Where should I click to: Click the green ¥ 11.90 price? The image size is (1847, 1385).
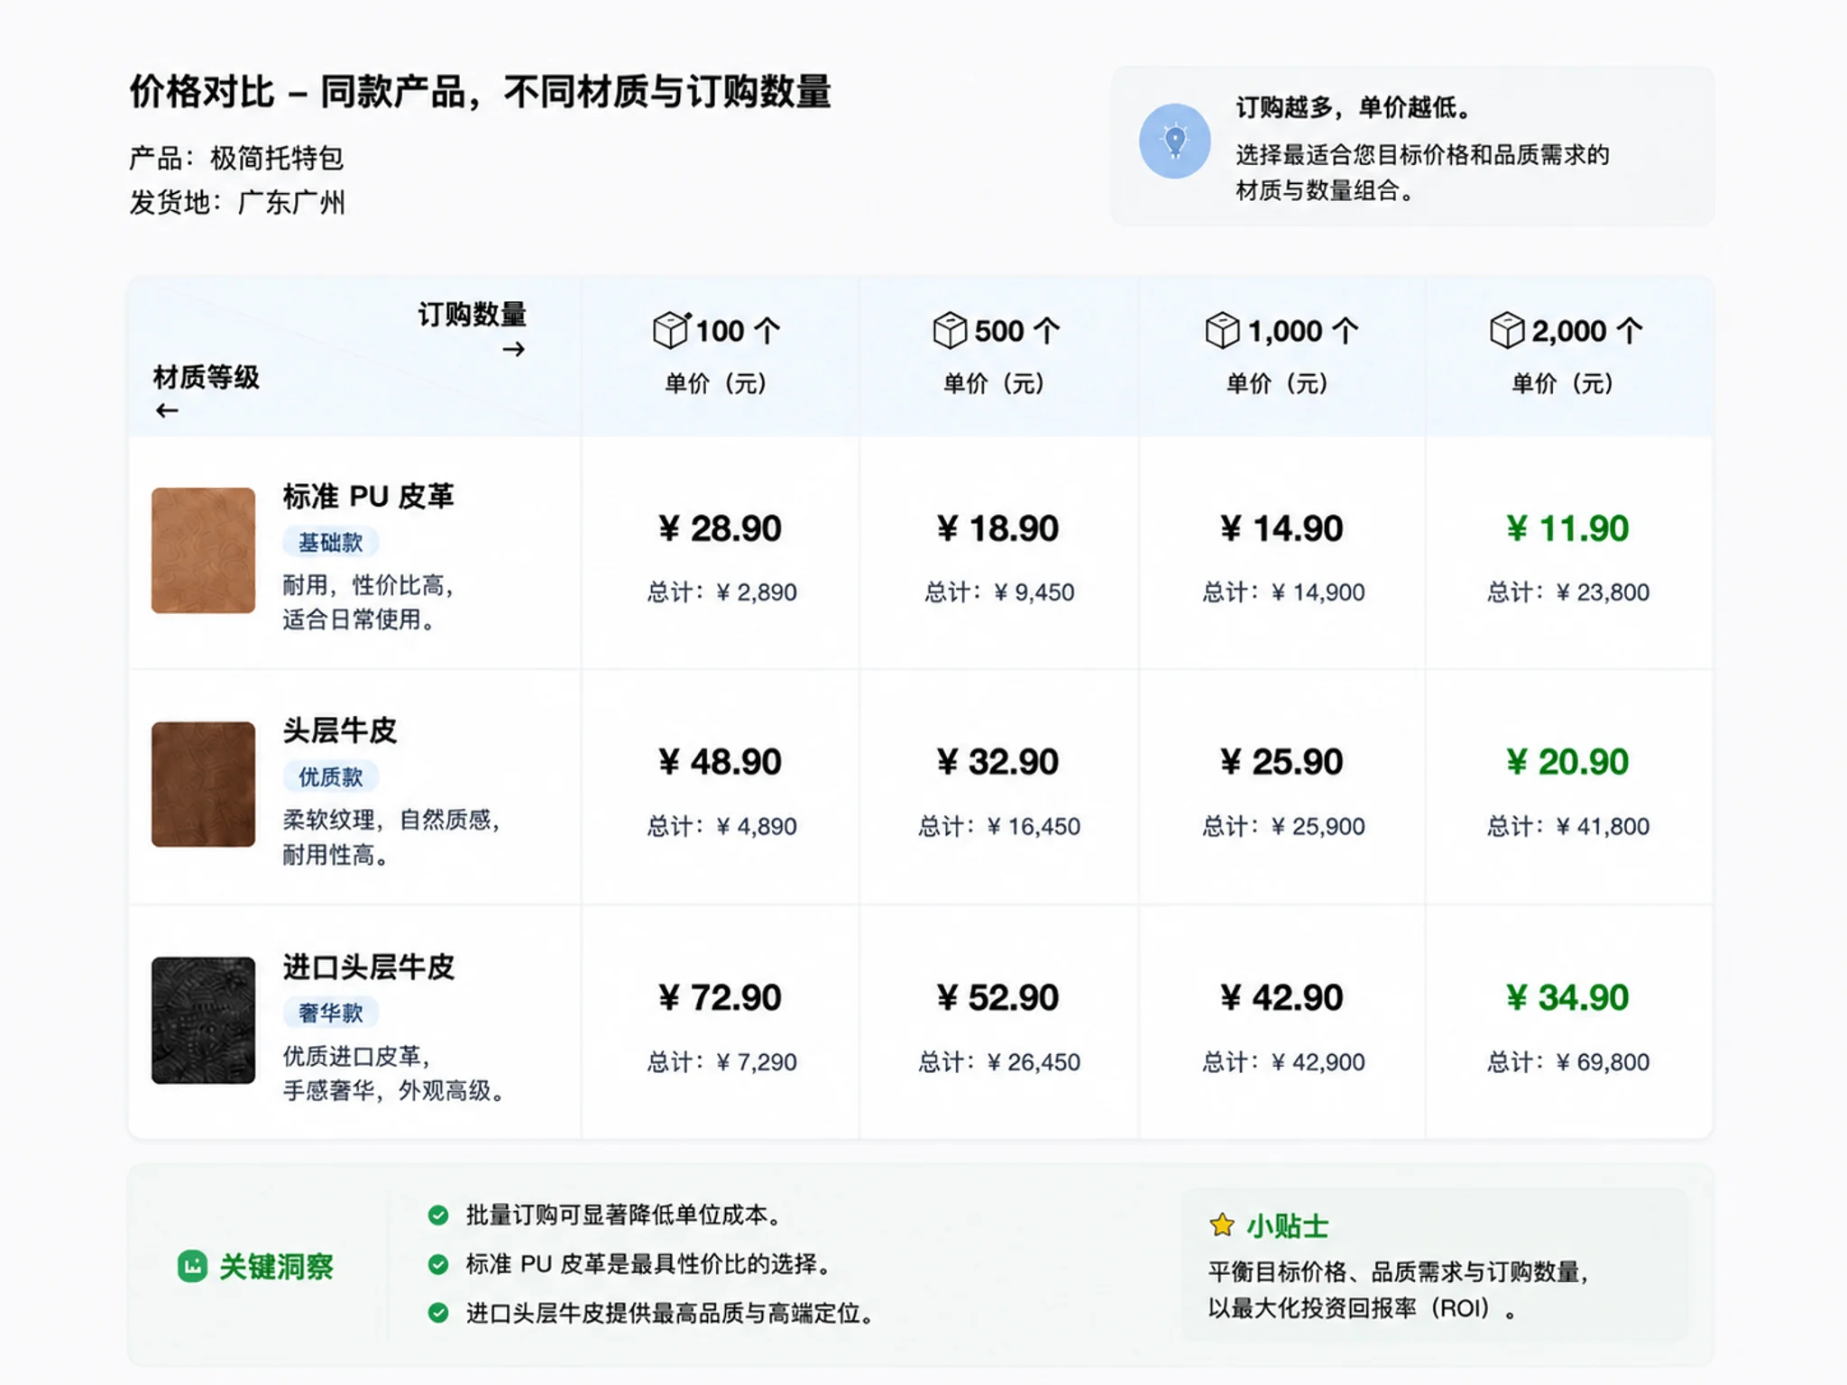coord(1567,528)
